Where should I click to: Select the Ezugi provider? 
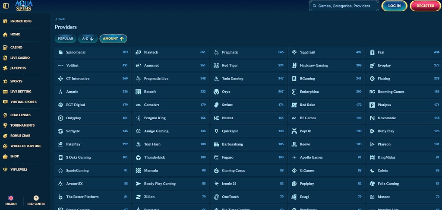(x=326, y=197)
